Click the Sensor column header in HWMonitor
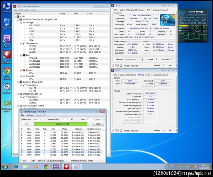 [36, 13]
